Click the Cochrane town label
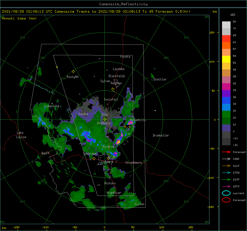 pyautogui.click(x=90, y=154)
